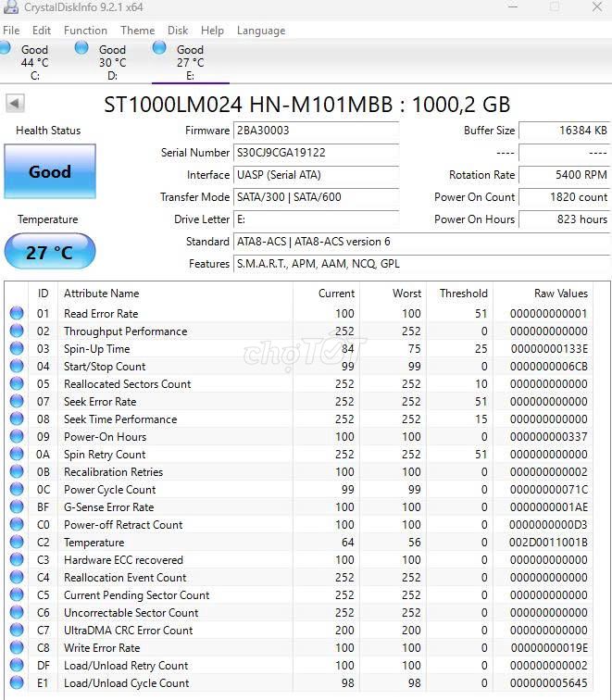Select the 'Load/Unload Cycle Count' attribute name
The image size is (612, 700).
pos(126,683)
